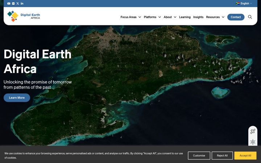Open the YouTube social link icon
Viewport: 261px width, 163px height.
[9, 4]
